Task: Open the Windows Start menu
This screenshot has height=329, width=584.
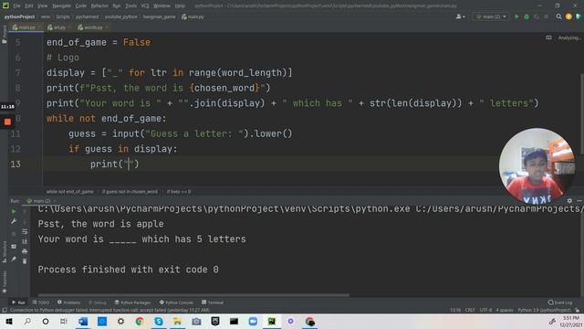Action: point(9,321)
